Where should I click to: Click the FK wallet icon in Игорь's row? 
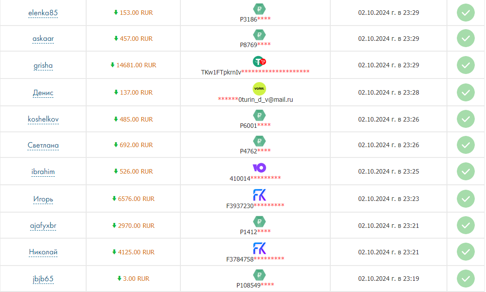[259, 195]
